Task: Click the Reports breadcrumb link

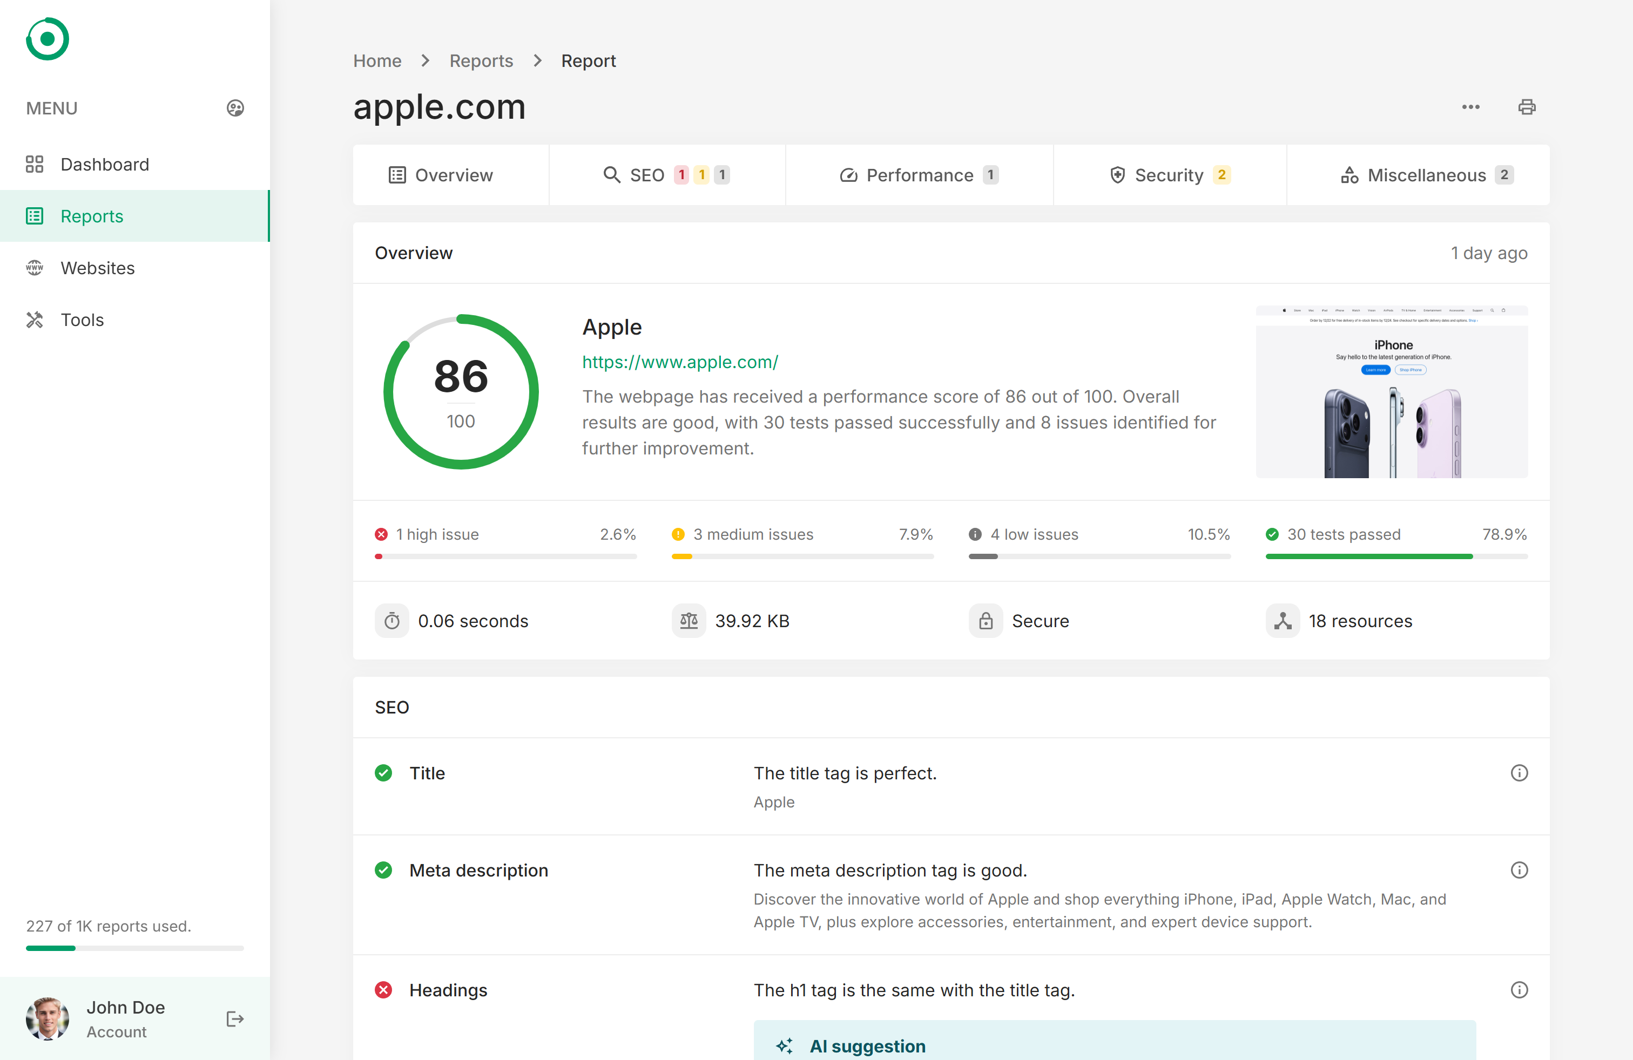Action: (x=480, y=61)
